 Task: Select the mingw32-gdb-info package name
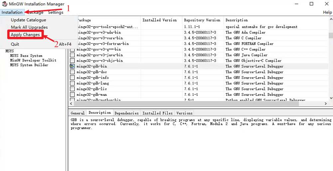coord(92,78)
